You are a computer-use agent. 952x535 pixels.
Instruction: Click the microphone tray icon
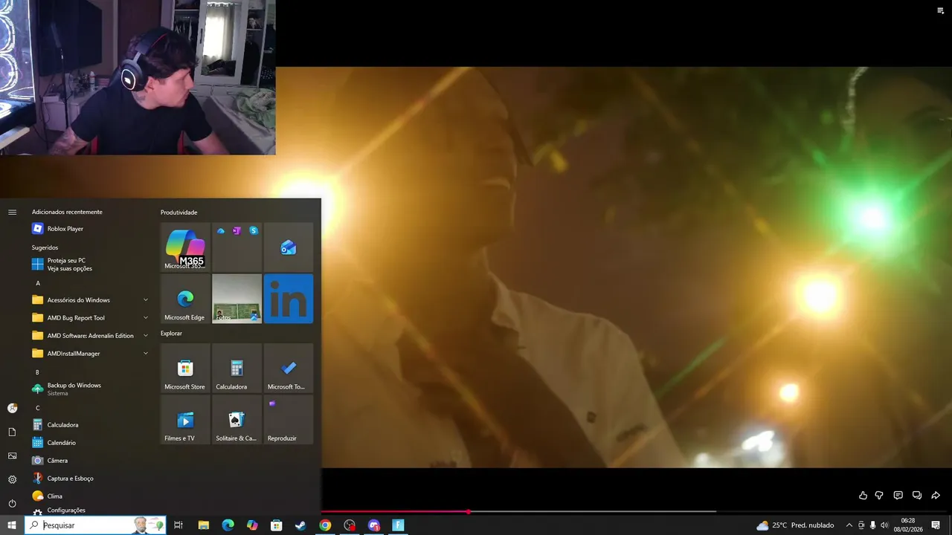pos(872,525)
